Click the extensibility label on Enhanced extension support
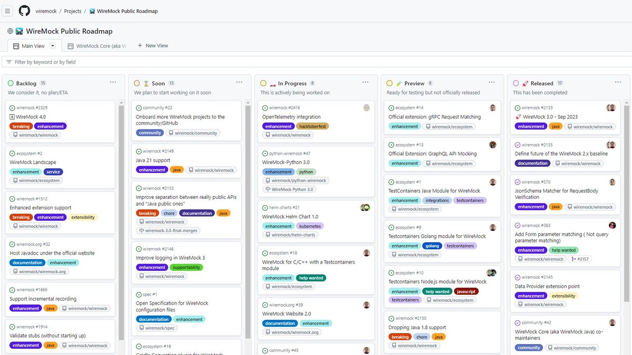Image resolution: width=632 pixels, height=355 pixels. click(x=83, y=217)
